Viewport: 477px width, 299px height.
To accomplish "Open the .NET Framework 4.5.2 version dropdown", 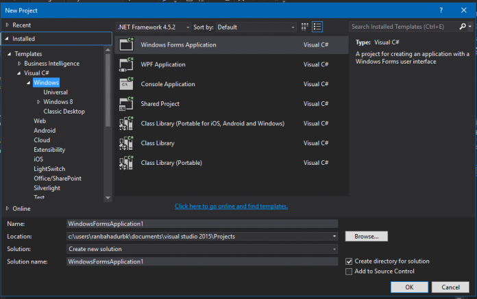I will coord(154,27).
